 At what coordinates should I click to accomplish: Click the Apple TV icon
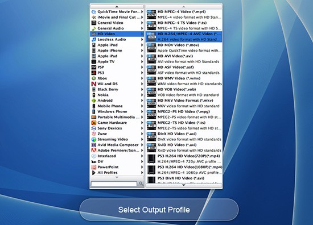coord(94,62)
